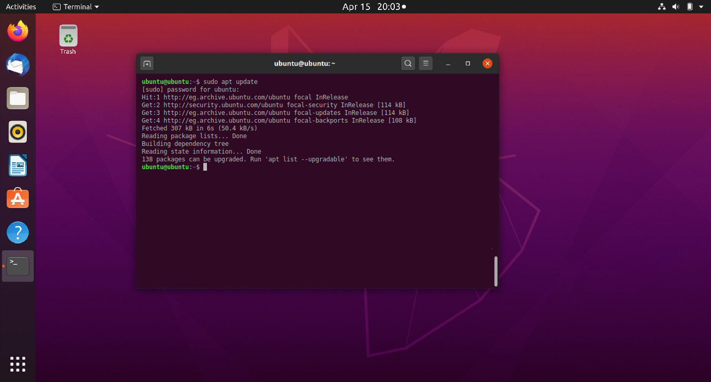Launch Thunderbird mail client
This screenshot has height=382, width=711.
[17, 65]
